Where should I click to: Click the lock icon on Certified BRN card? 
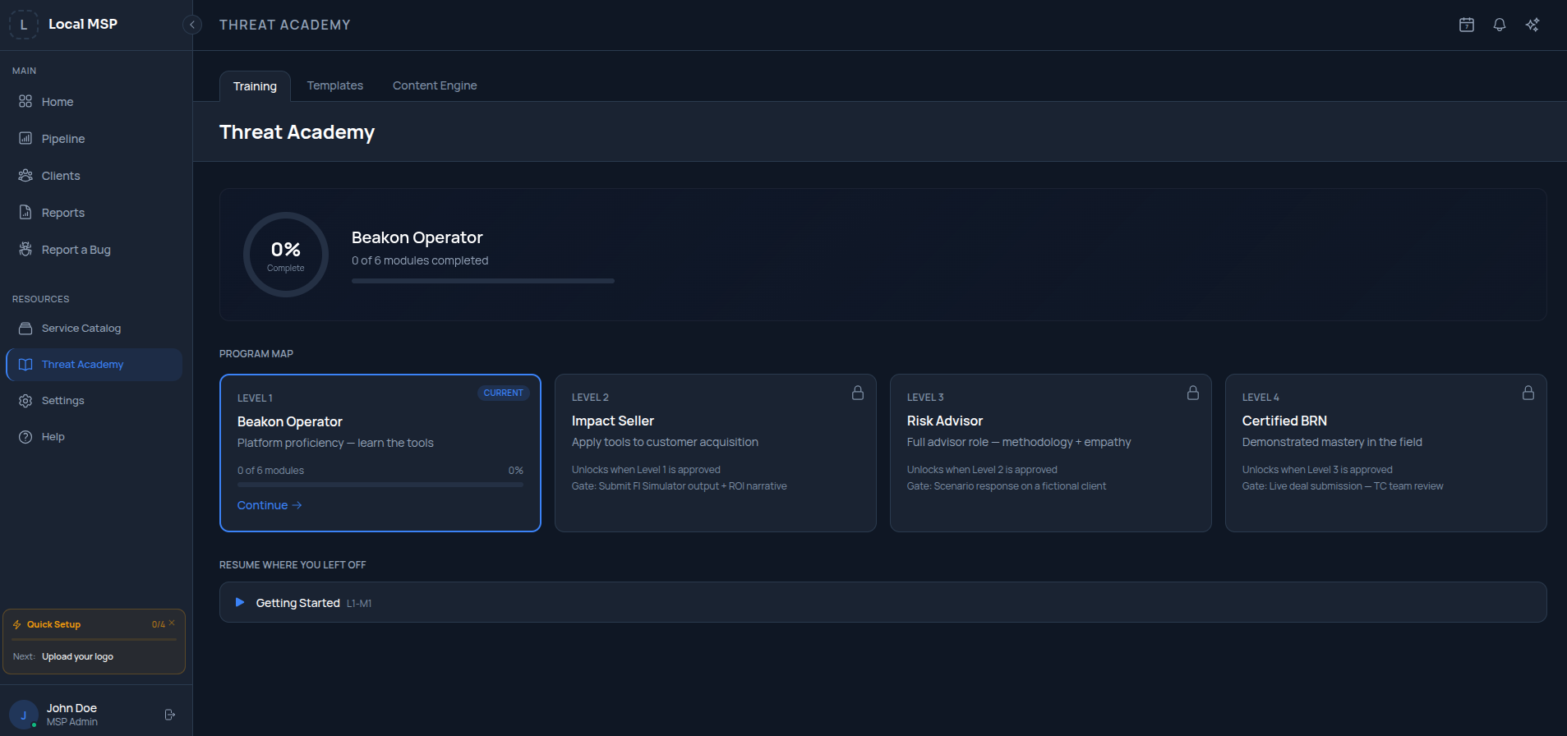pos(1528,393)
